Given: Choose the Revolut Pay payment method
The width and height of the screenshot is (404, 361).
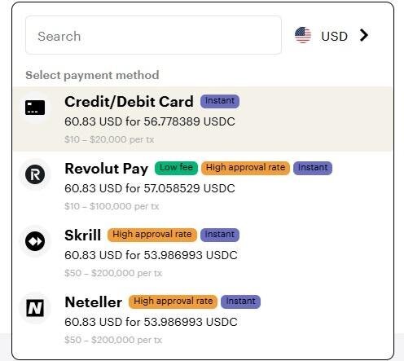Looking at the screenshot, I should tap(202, 186).
